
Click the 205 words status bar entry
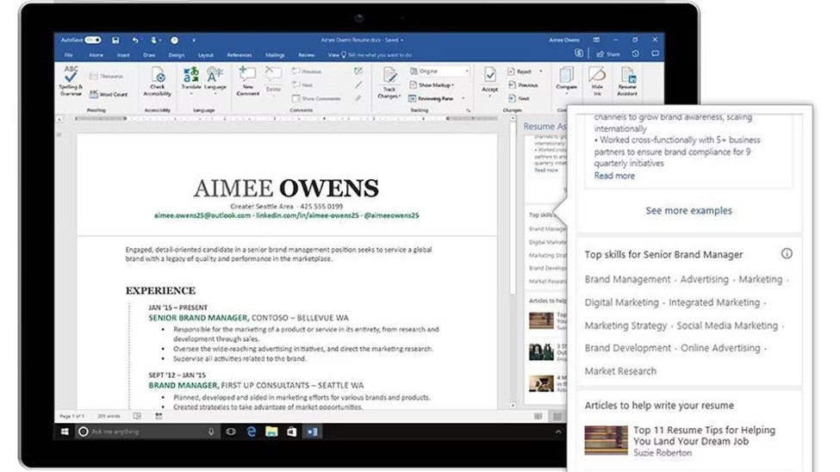pos(109,416)
